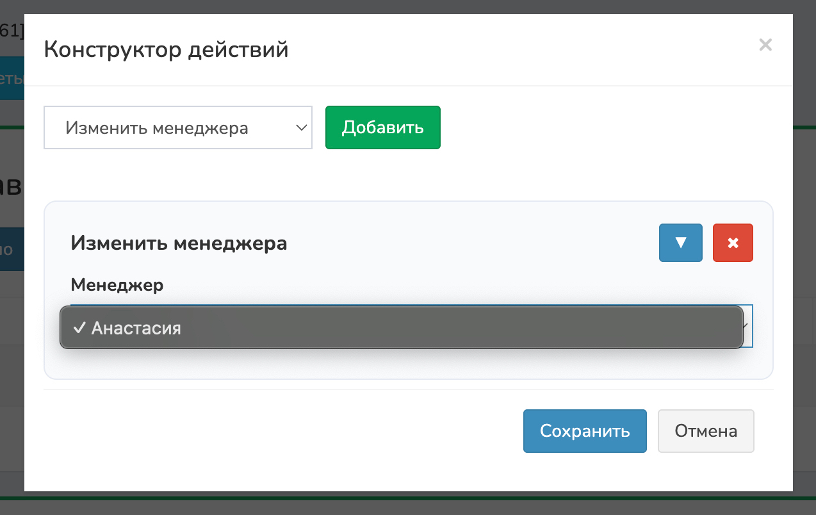Save changes with "Сохранить"
This screenshot has width=816, height=515.
coord(584,431)
